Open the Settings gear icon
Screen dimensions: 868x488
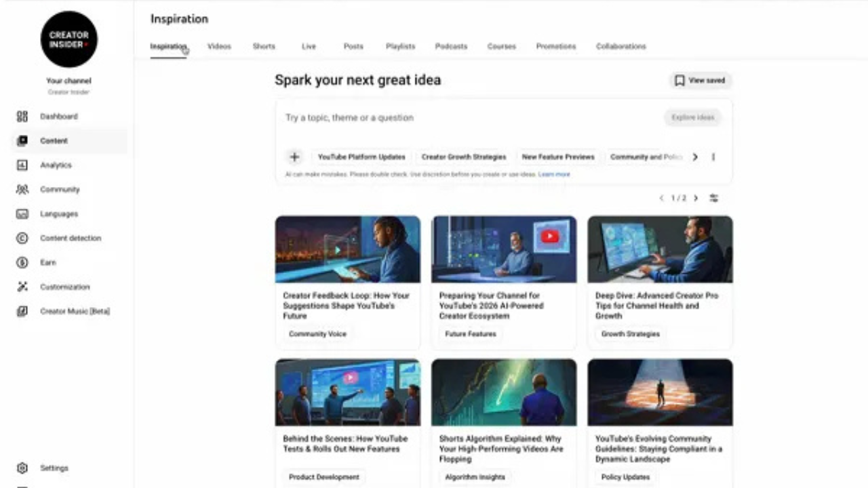click(x=22, y=468)
